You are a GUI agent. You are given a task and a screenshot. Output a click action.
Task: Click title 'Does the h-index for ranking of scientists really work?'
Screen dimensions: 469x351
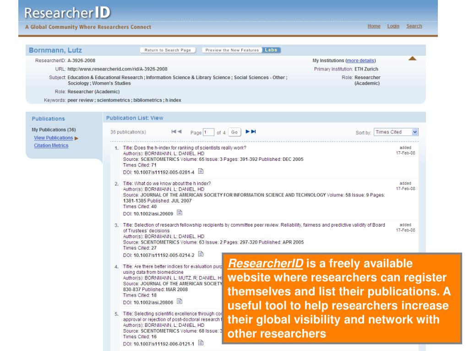coord(190,148)
